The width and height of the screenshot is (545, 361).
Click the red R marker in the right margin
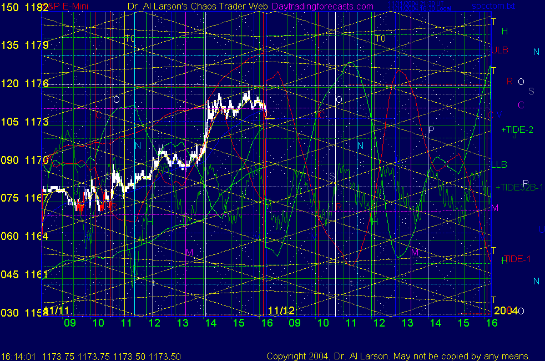point(509,82)
